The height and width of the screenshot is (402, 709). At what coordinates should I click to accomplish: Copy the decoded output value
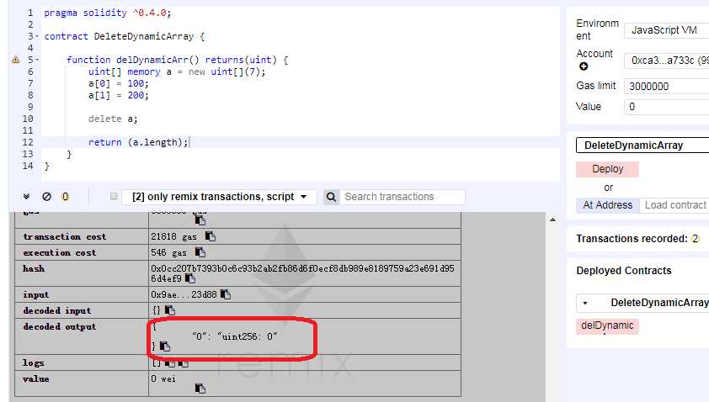165,346
